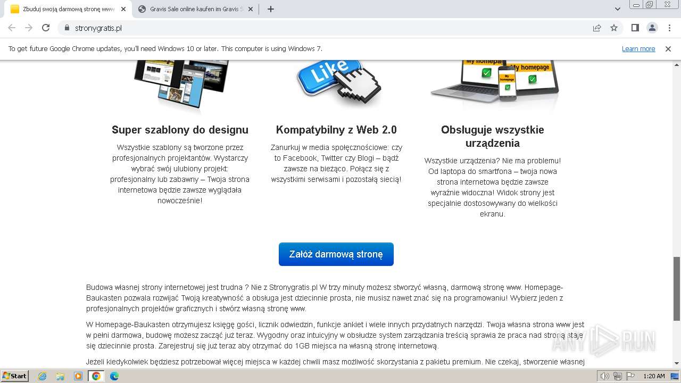This screenshot has height=383, width=681.
Task: Open the volume speaker tray icon
Action: pos(605,376)
